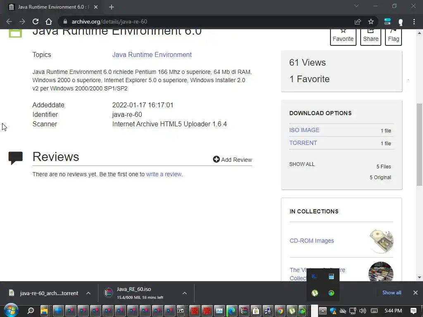423x317 pixels.
Task: Bookmark this page with the star icon
Action: (371, 21)
